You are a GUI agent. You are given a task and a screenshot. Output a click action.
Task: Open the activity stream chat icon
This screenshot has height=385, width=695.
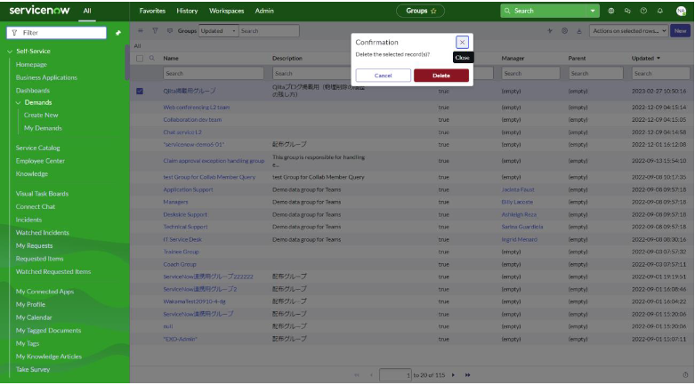(x=169, y=30)
